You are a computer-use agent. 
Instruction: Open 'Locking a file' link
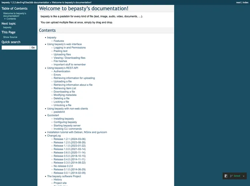pyautogui.click(x=61, y=102)
